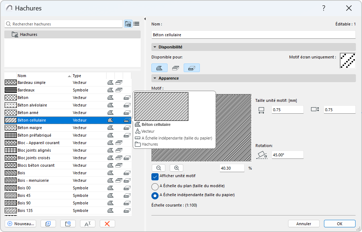Zoom out the pattern preview
This screenshot has width=362, height=232.
[x=158, y=168]
